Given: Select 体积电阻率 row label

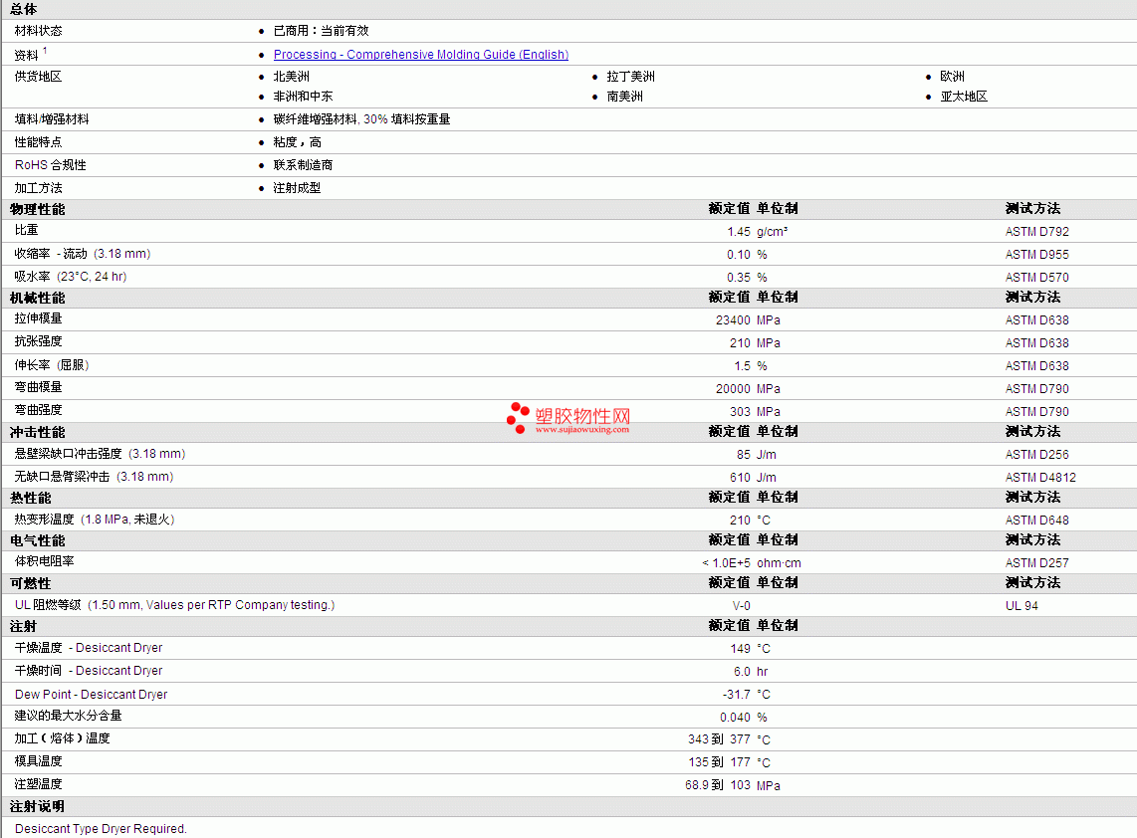Looking at the screenshot, I should [x=44, y=561].
